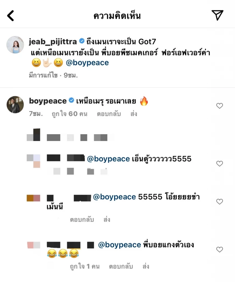The height and width of the screenshot is (282, 235).
Task: Tap the back arrow to exit comments
Action: [x=11, y=15]
